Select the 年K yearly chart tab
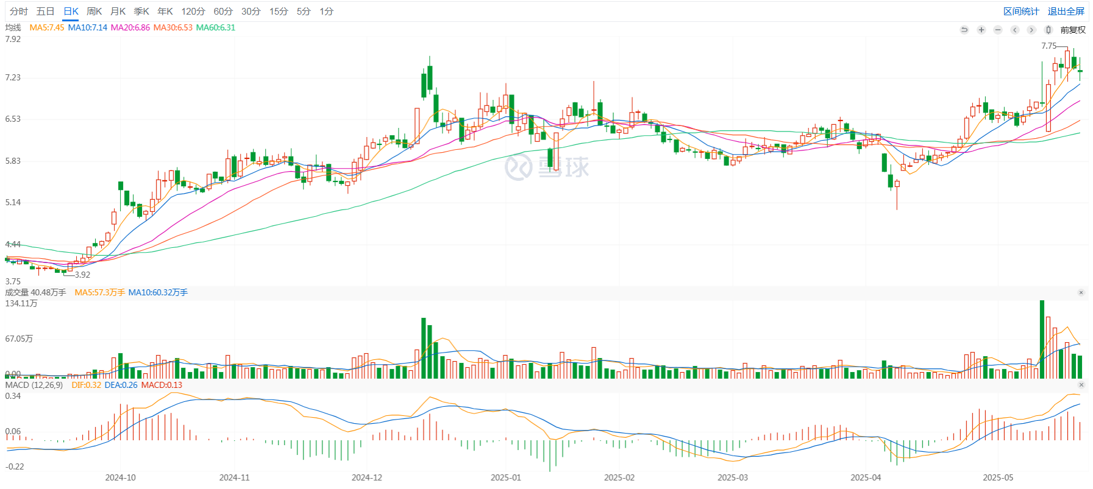This screenshot has width=1093, height=489. pyautogui.click(x=165, y=12)
